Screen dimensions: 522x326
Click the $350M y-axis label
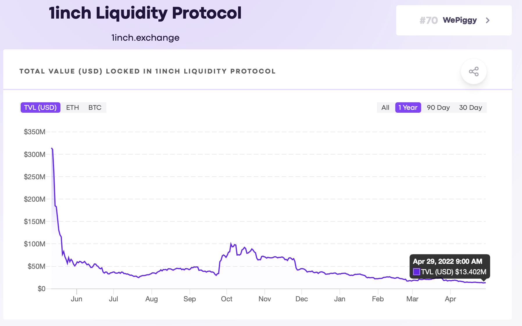click(35, 132)
